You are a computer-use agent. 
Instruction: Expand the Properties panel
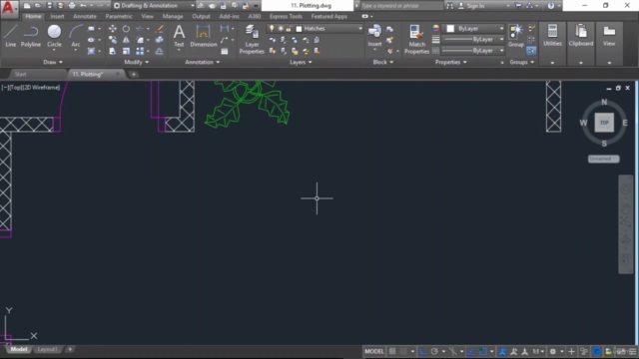coord(450,62)
